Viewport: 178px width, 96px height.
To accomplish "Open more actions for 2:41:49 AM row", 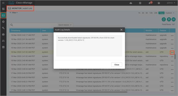I will tap(172, 44).
